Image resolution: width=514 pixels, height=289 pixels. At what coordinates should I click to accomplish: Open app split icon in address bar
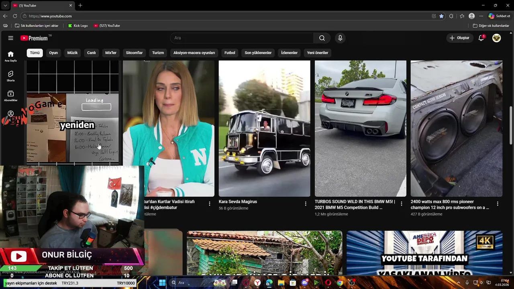point(434,16)
